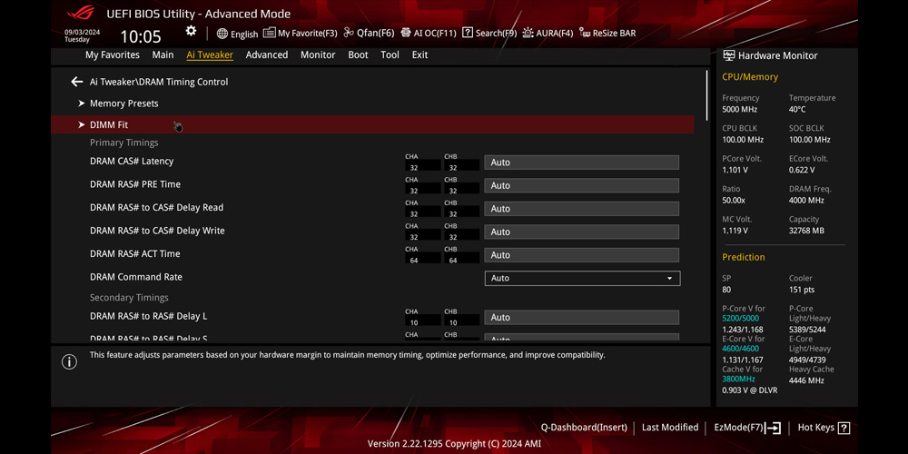Go to the Boot tab

[x=358, y=55]
